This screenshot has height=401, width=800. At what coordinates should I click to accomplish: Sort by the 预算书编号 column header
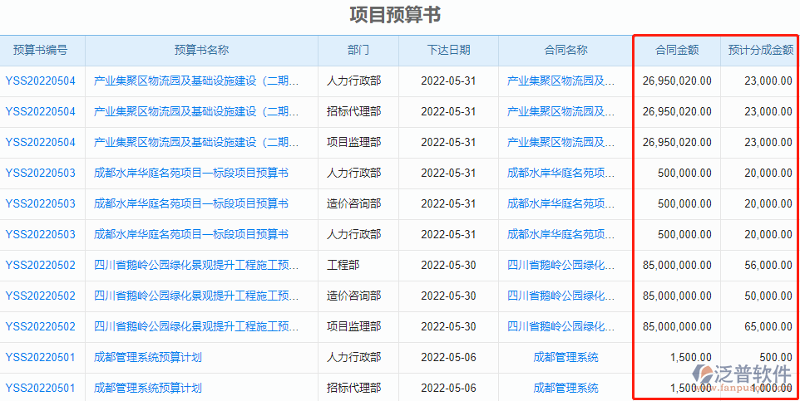click(x=40, y=50)
